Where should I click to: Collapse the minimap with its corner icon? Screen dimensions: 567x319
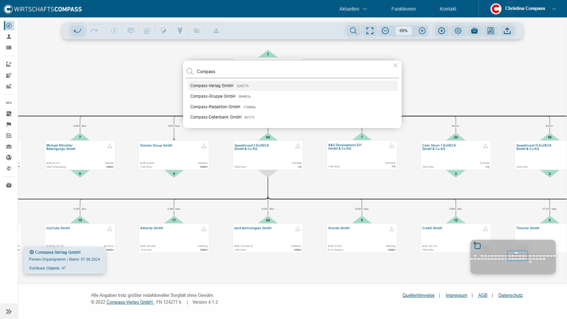tap(477, 245)
